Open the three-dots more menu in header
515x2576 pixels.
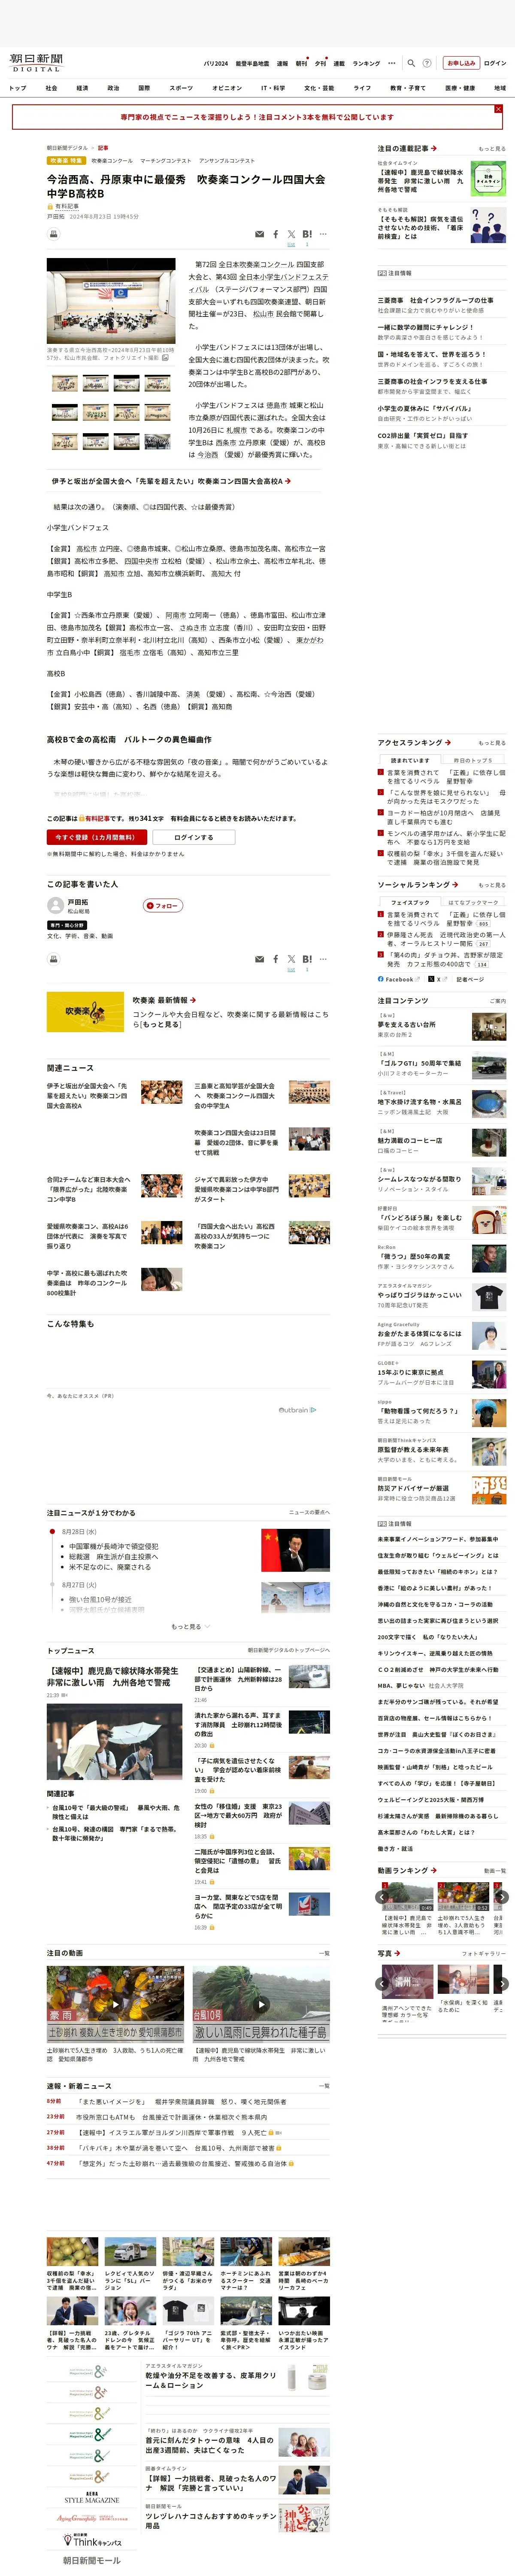[392, 63]
